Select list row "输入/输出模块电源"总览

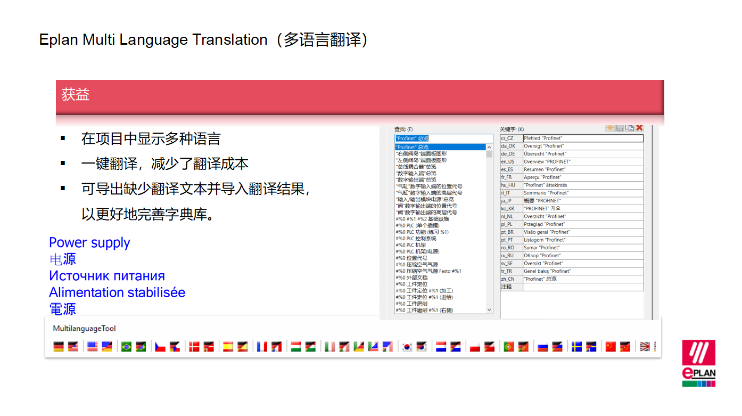440,199
